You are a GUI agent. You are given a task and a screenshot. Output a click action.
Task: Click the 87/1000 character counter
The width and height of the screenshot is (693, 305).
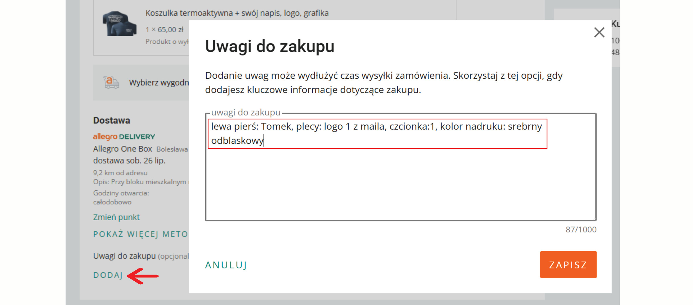581,230
